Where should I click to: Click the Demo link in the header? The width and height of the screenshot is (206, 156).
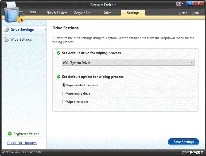coord(183,13)
